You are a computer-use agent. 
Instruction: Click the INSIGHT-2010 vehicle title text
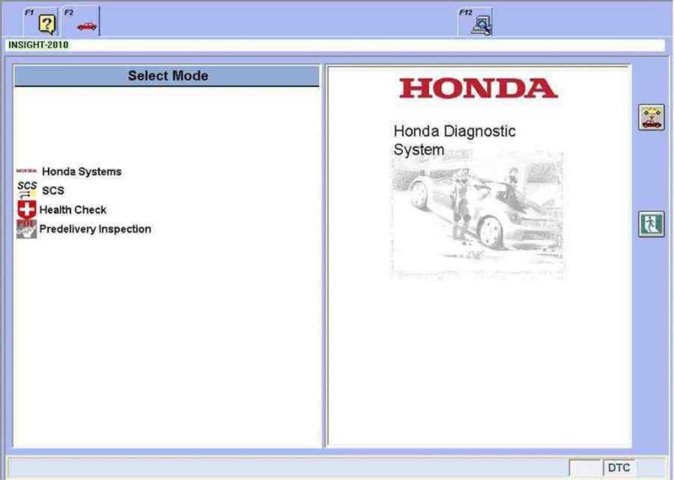point(38,44)
